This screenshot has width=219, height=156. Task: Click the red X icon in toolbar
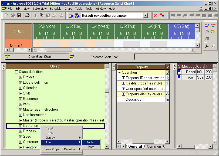click(x=156, y=15)
